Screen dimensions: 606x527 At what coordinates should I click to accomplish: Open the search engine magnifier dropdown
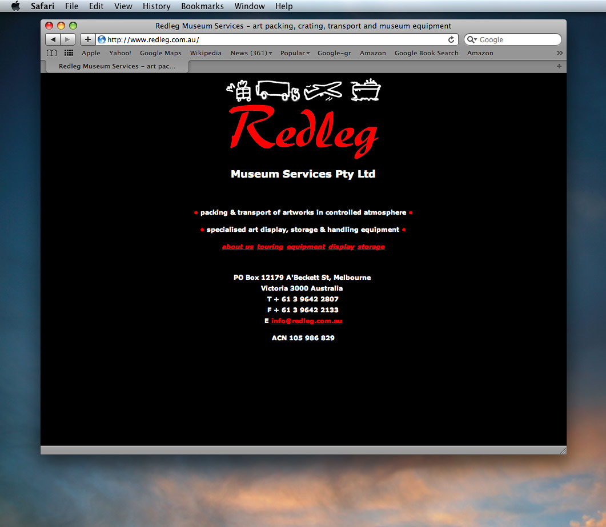click(x=472, y=39)
